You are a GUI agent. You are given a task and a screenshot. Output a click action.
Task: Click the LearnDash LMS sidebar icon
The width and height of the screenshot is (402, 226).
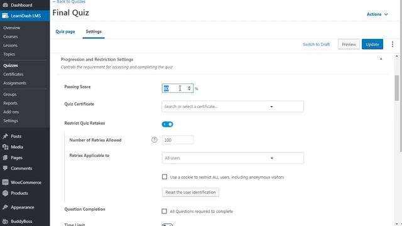[x=5, y=16]
